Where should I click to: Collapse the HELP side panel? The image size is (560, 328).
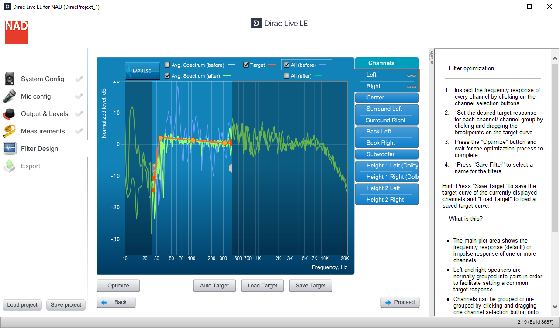pyautogui.click(x=431, y=57)
